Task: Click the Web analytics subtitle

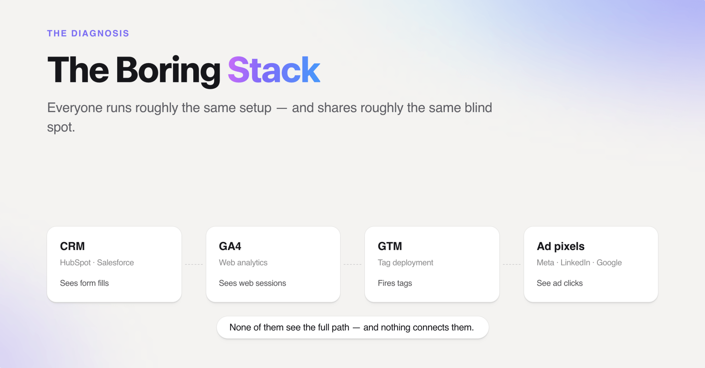Action: click(x=243, y=263)
